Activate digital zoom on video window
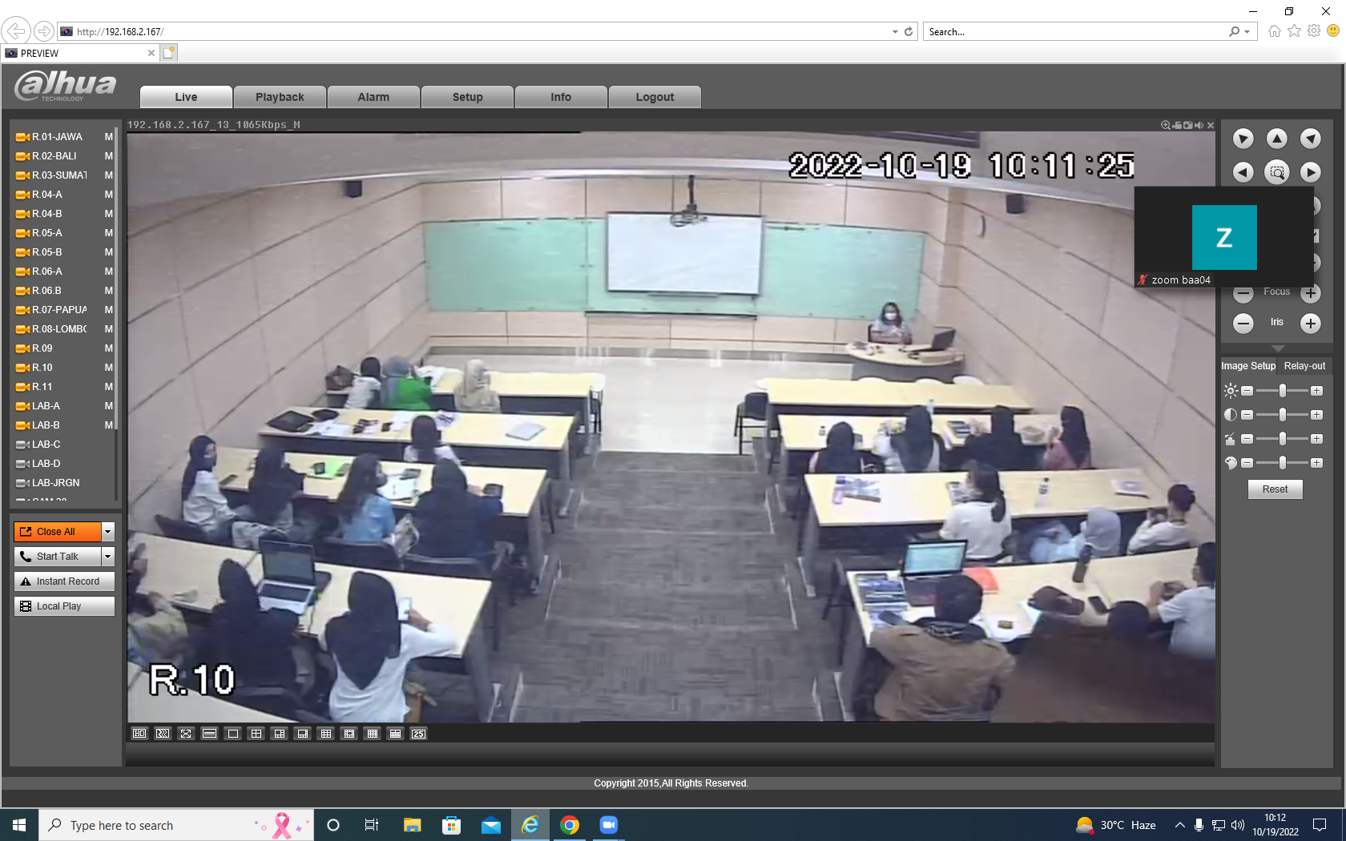The height and width of the screenshot is (841, 1346). [x=1166, y=125]
